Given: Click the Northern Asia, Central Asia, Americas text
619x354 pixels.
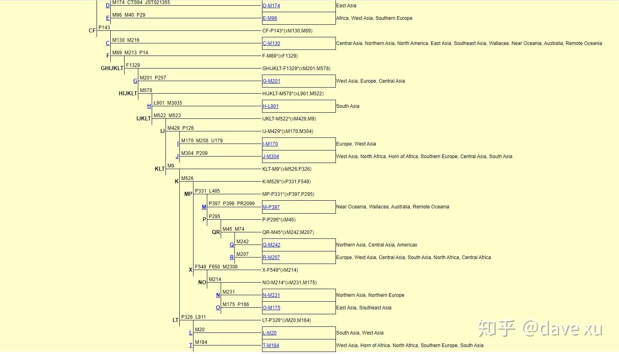Looking at the screenshot, I should [376, 245].
